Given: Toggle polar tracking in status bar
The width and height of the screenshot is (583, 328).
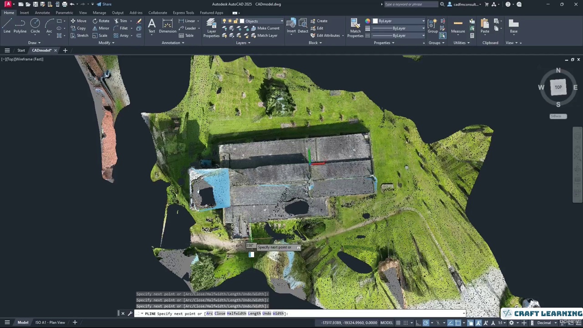Looking at the screenshot, I should click(426, 323).
